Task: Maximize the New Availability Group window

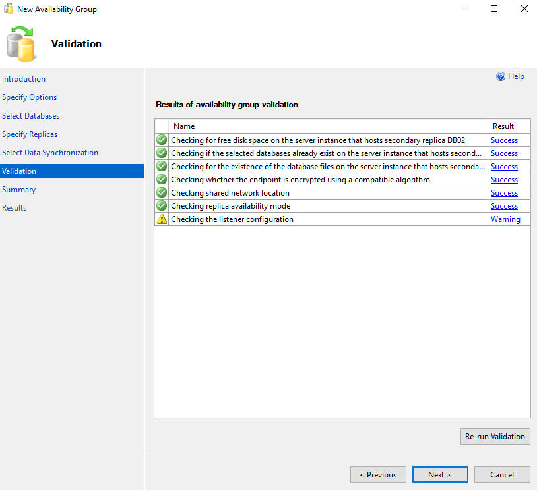Action: [x=494, y=9]
